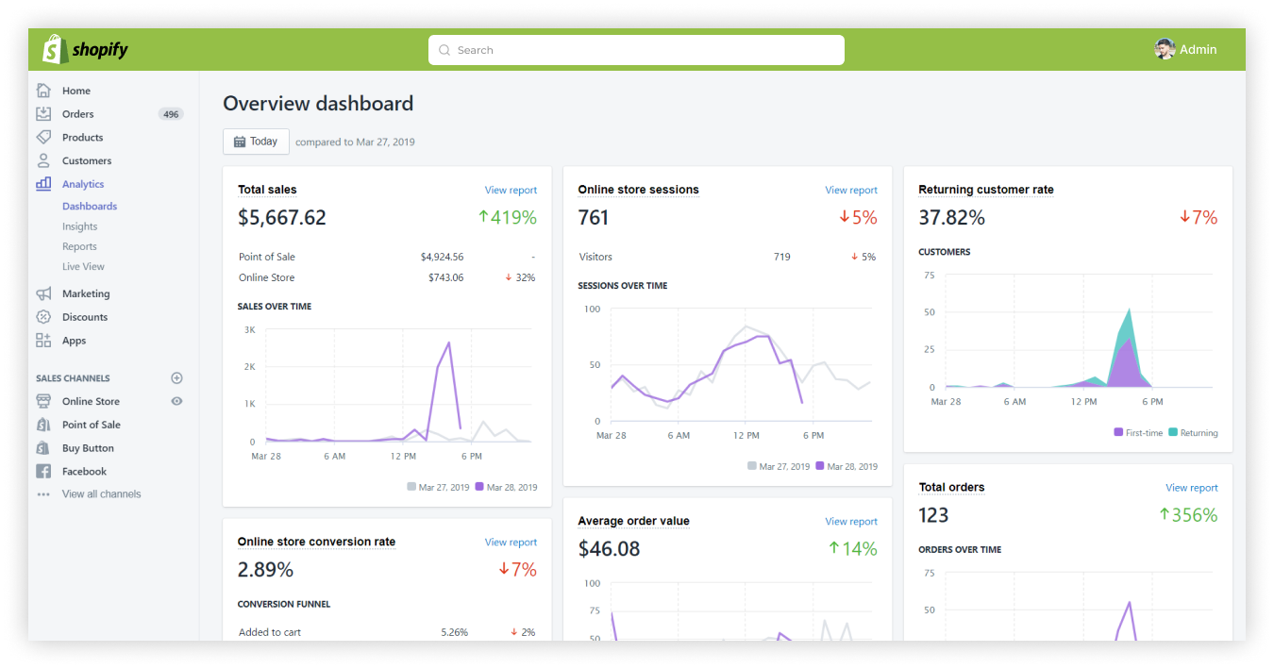Click the Buy Button bag icon

pyautogui.click(x=43, y=448)
